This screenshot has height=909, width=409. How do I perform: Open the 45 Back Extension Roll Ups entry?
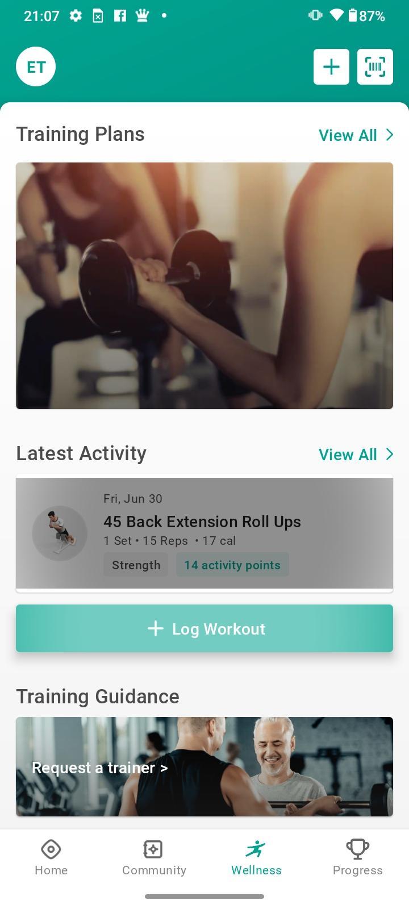point(204,533)
